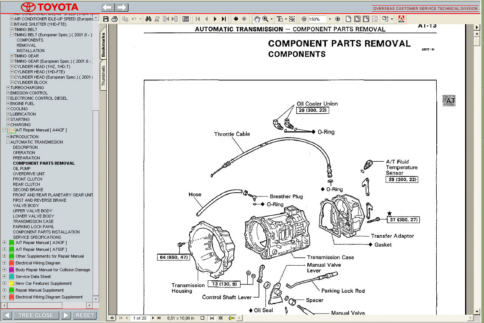484x323 pixels.
Task: Set view to Actual Size icon
Action: (x=349, y=19)
